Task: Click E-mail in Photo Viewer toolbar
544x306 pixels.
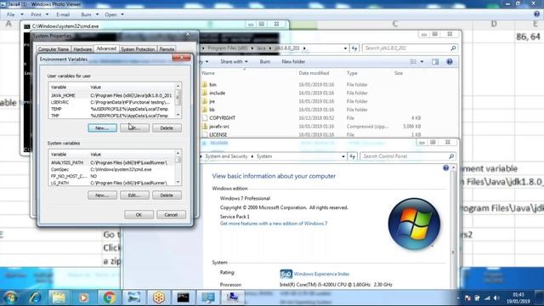Action: click(x=63, y=14)
